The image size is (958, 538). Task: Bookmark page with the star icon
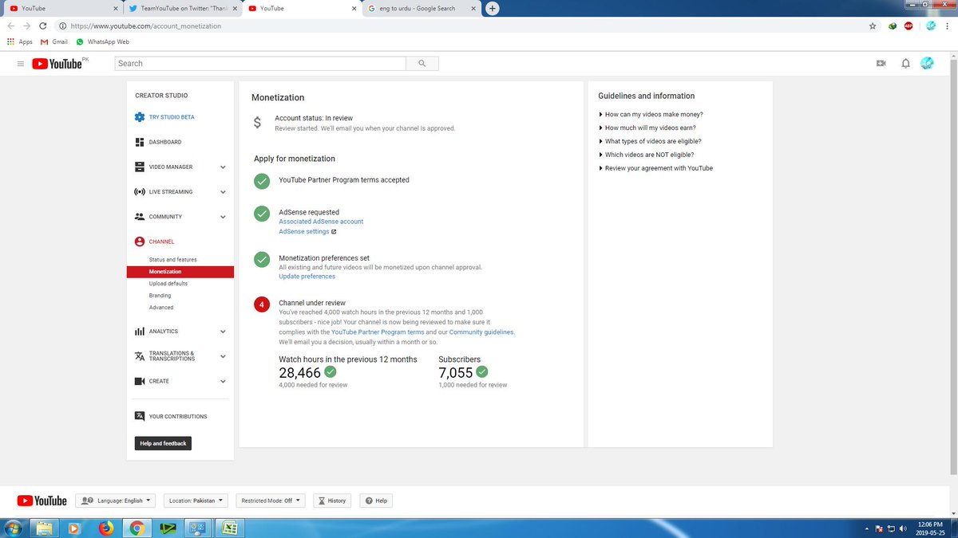873,26
